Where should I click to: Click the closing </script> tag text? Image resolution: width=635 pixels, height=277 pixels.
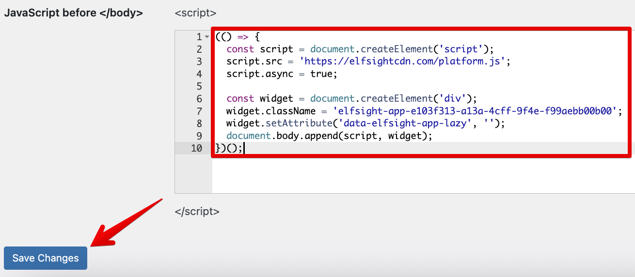coord(197,212)
